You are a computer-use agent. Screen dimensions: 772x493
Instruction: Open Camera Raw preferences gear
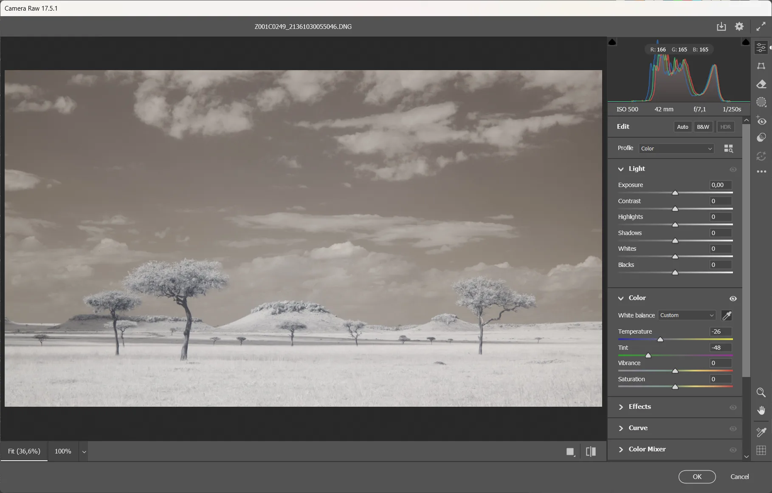[739, 26]
